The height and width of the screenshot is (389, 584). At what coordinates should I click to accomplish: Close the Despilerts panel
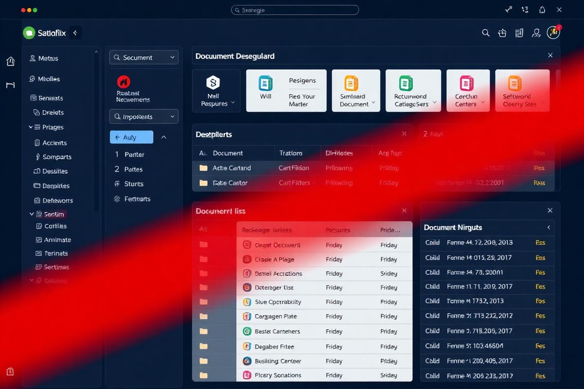(x=404, y=134)
